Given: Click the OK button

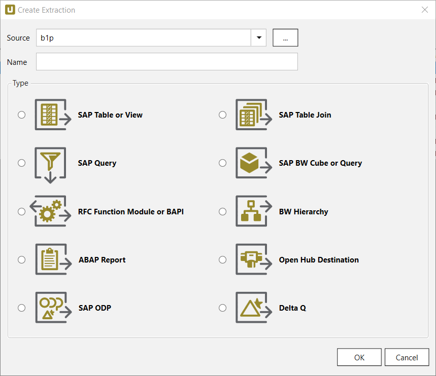Looking at the screenshot, I should (359, 357).
